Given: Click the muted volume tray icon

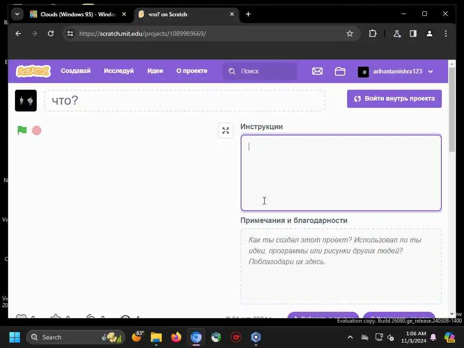Looking at the screenshot, I should click(391, 337).
